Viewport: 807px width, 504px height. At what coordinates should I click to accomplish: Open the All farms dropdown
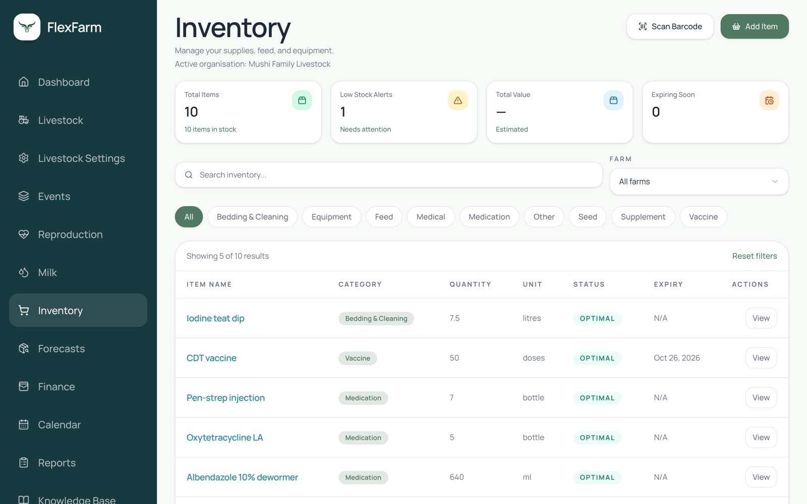(699, 181)
